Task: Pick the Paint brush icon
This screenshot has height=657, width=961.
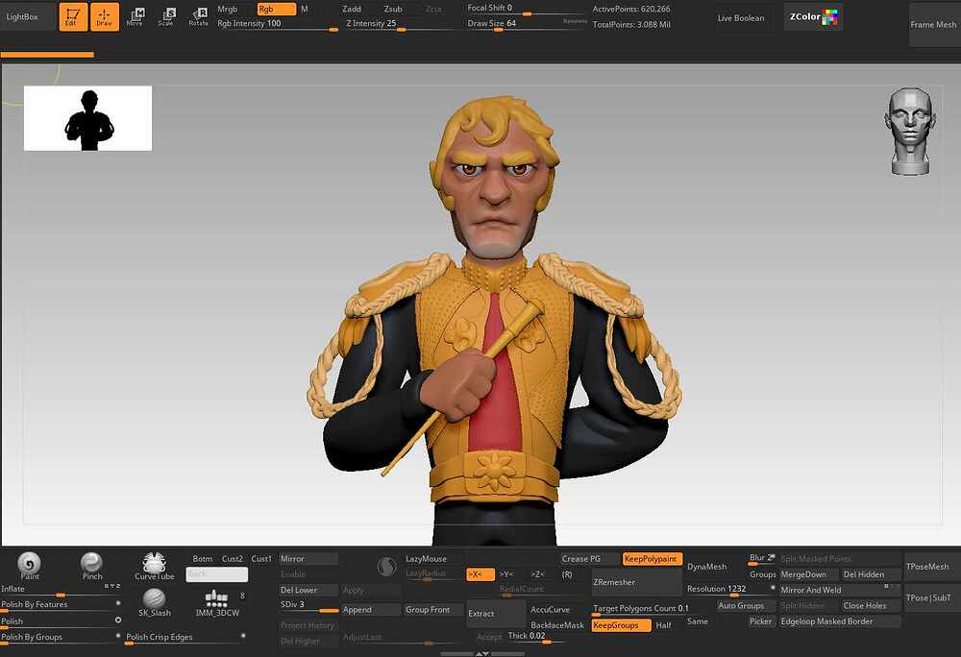Action: click(29, 567)
